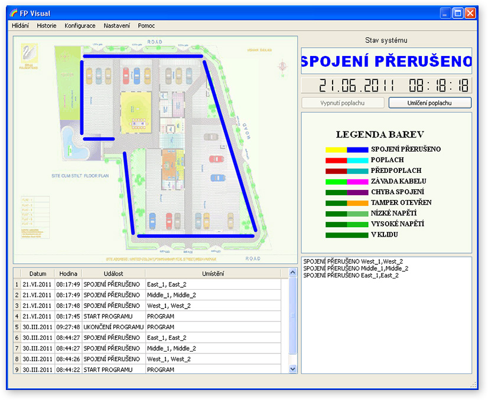The height and width of the screenshot is (400, 488).
Task: Open the Historie menu
Action: [x=47, y=26]
